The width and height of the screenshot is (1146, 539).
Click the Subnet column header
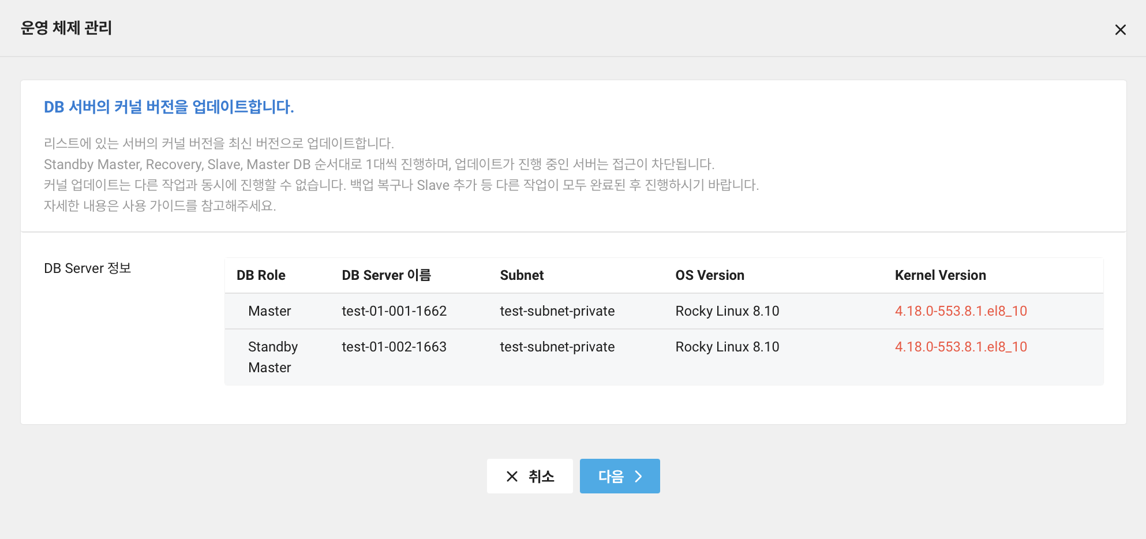coord(522,275)
